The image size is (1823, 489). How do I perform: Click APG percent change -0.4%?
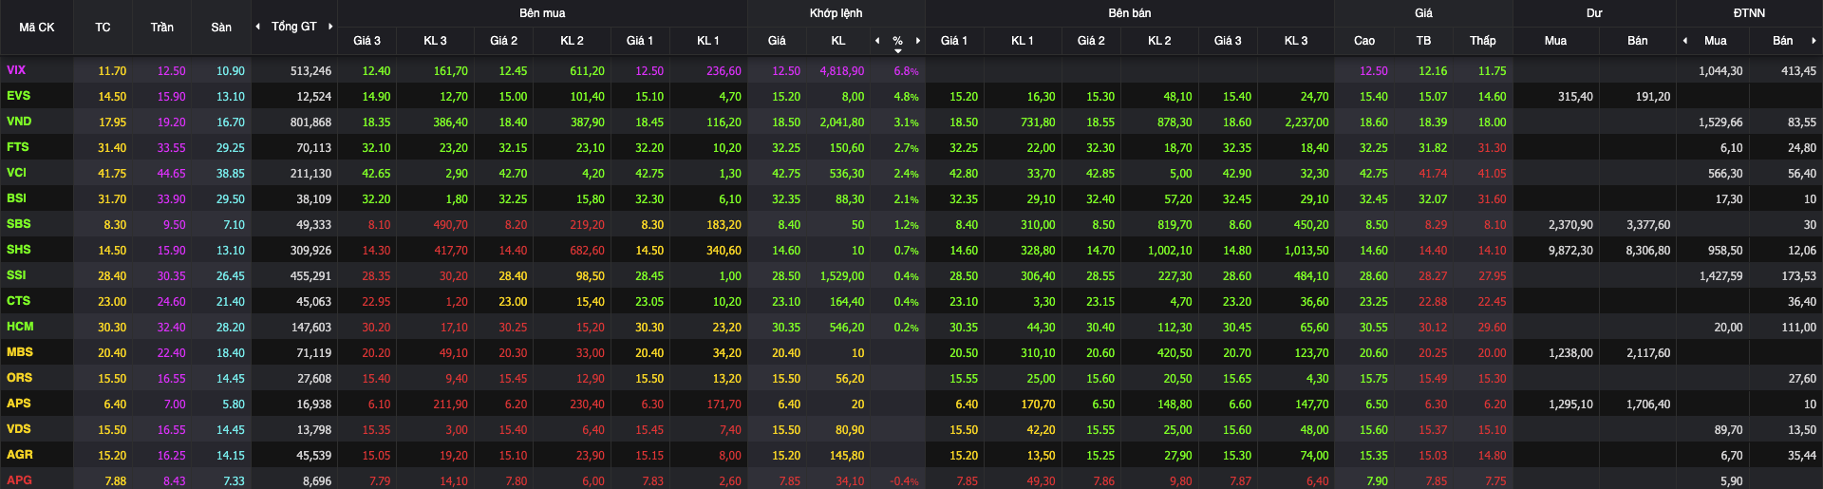904,481
